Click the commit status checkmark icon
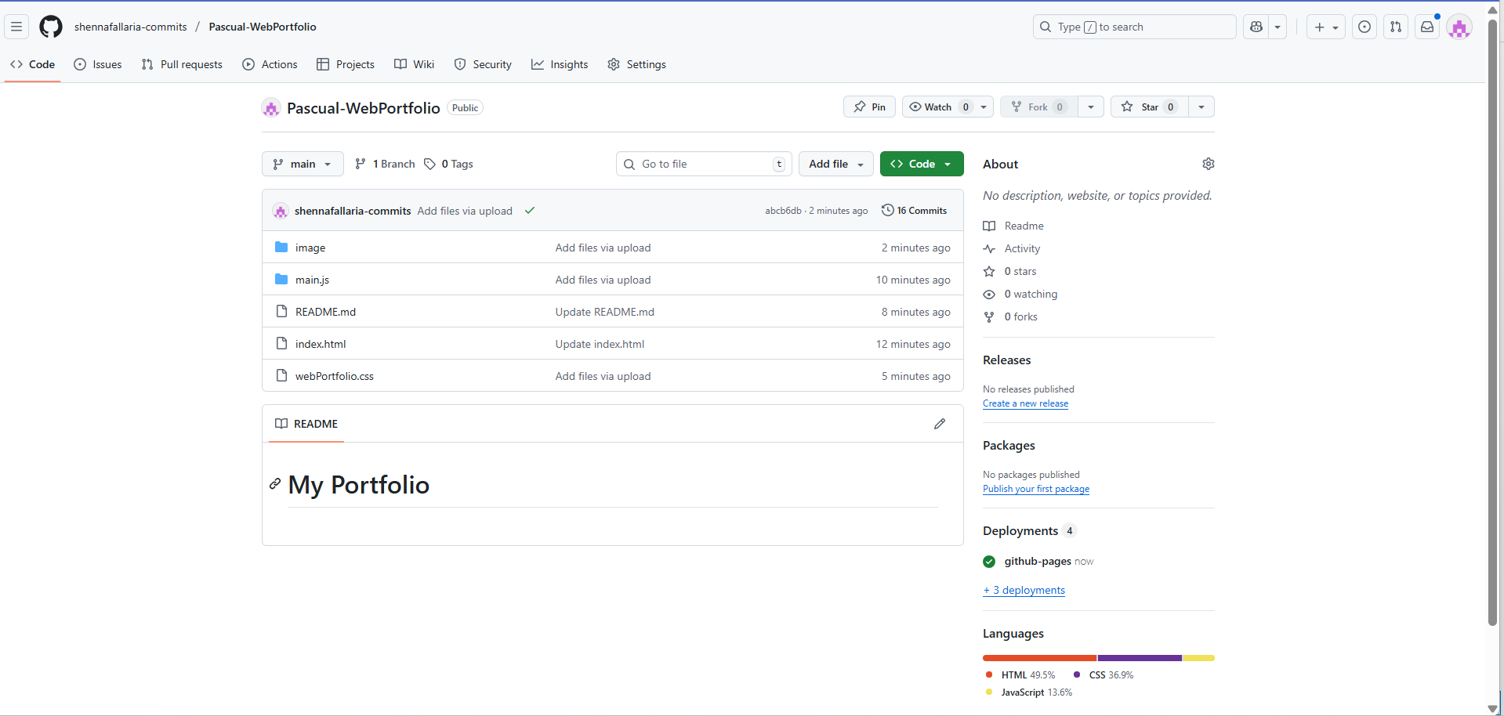The image size is (1504, 716). click(530, 211)
